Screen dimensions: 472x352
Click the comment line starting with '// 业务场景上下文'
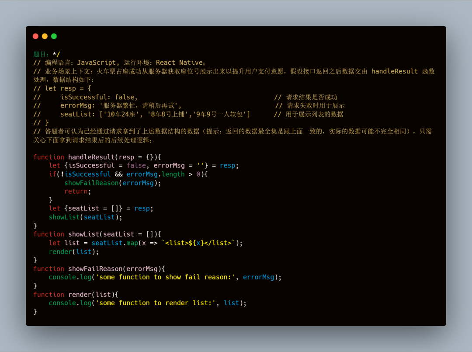click(x=234, y=71)
